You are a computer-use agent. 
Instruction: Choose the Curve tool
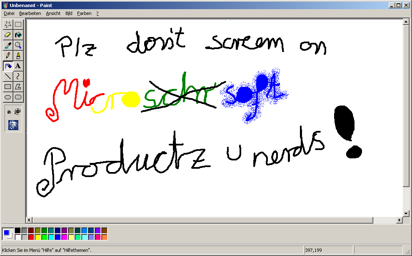[x=18, y=76]
